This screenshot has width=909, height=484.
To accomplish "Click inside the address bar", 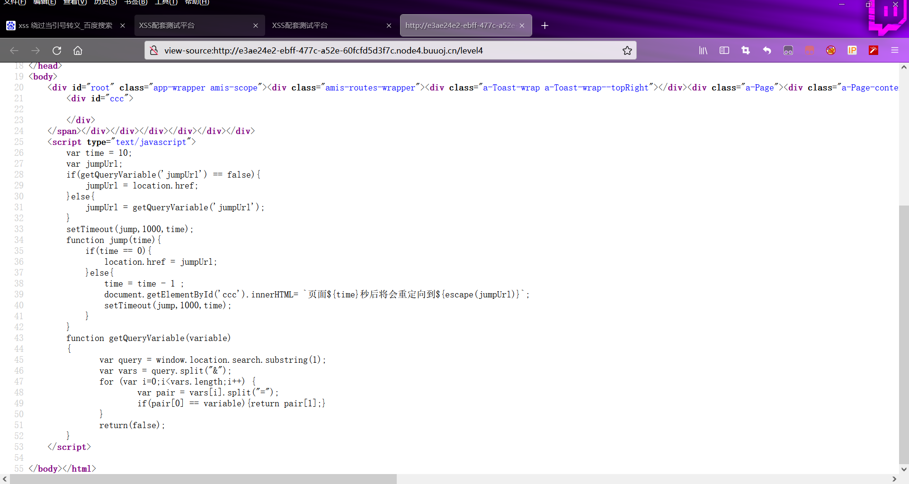I will pyautogui.click(x=331, y=50).
